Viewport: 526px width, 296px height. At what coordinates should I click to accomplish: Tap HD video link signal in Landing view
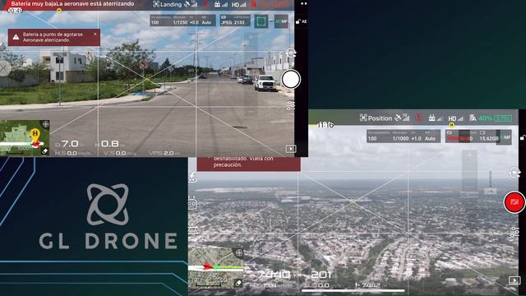(239, 4)
